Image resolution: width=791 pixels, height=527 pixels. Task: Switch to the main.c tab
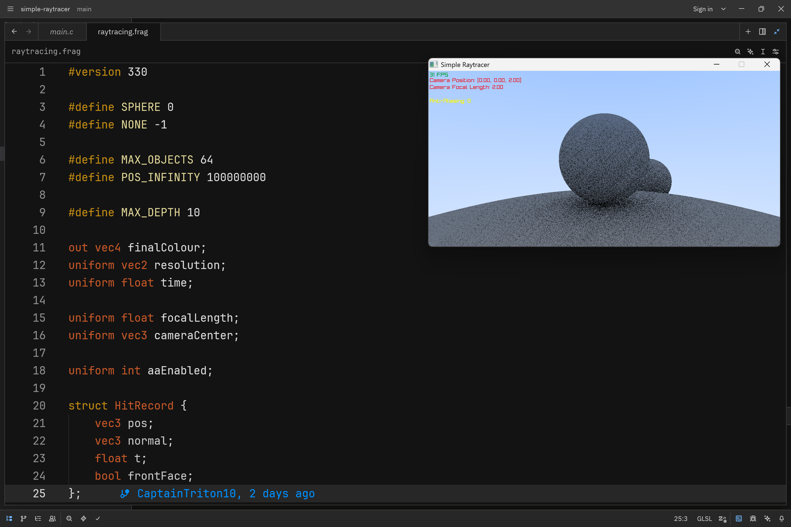pyautogui.click(x=62, y=32)
